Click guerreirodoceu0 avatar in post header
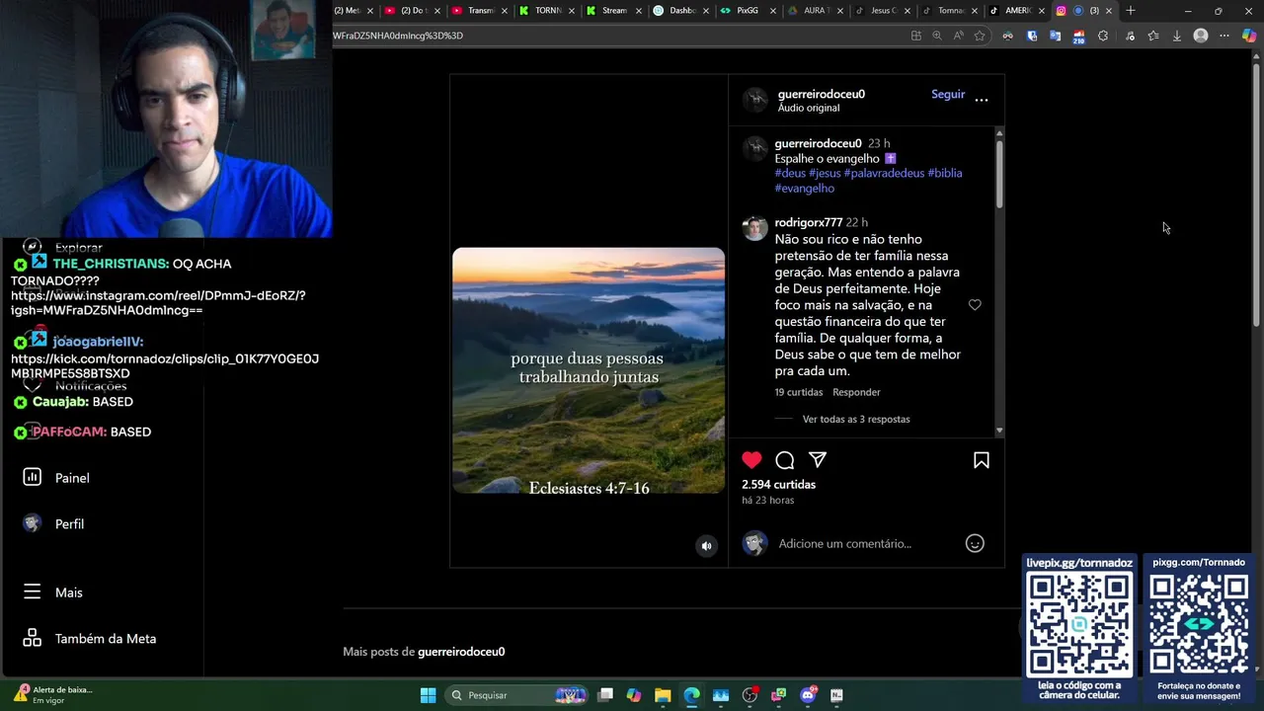 755,100
